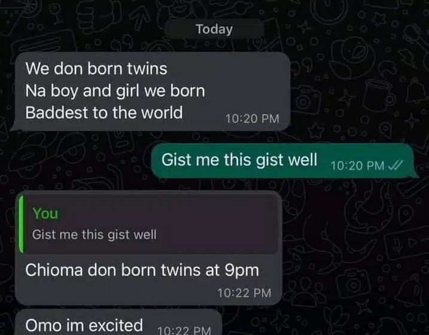The width and height of the screenshot is (429, 335).
Task: Tap the word "Chioma" in the reply
Action: point(54,270)
